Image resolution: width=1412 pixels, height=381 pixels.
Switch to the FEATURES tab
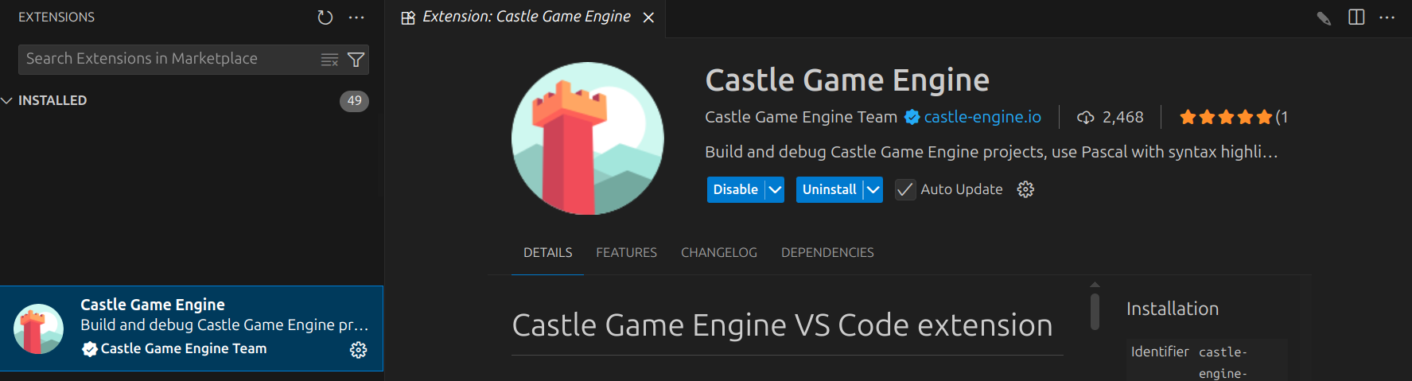click(x=626, y=252)
